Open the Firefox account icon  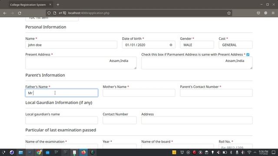click(265, 13)
